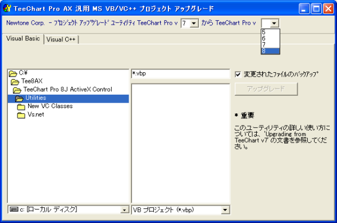Close the TeeChart upgrade window
The width and height of the screenshot is (337, 223).
click(x=329, y=9)
